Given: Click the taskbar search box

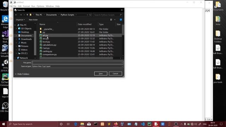Looking at the screenshot, I should (x=32, y=124).
